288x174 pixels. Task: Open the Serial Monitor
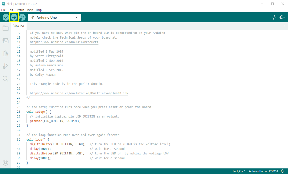282,17
